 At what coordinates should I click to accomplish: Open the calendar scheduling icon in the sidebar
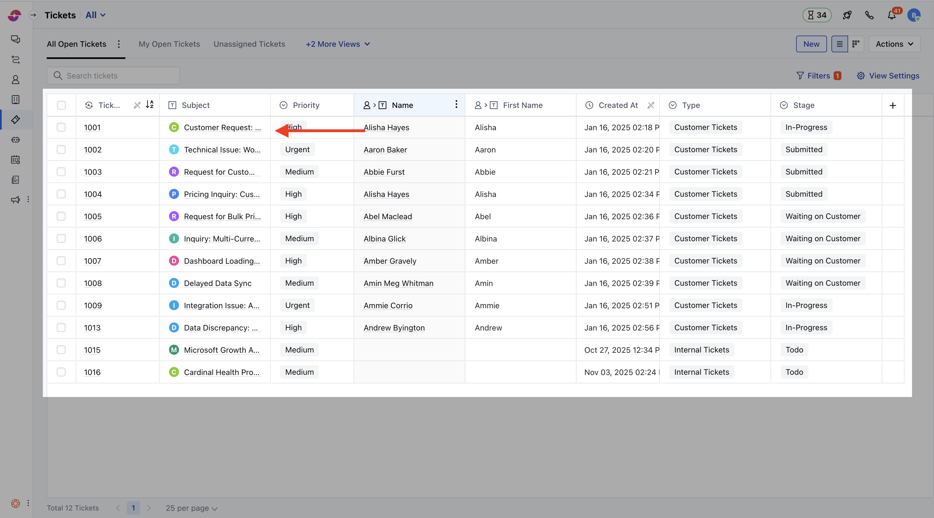click(x=15, y=160)
